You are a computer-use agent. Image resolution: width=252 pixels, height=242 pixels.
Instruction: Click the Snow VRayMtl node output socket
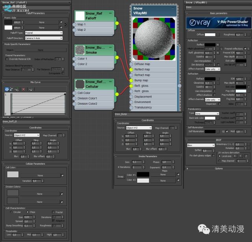(180, 86)
